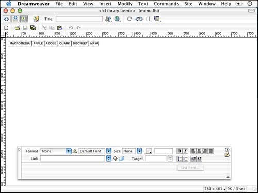Open window size 781 x 461 popup
The height and width of the screenshot is (193, 258).
pos(215,189)
